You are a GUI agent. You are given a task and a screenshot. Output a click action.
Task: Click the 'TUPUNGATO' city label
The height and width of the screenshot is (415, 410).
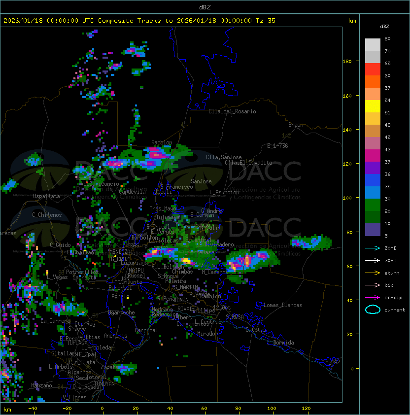click(80, 343)
